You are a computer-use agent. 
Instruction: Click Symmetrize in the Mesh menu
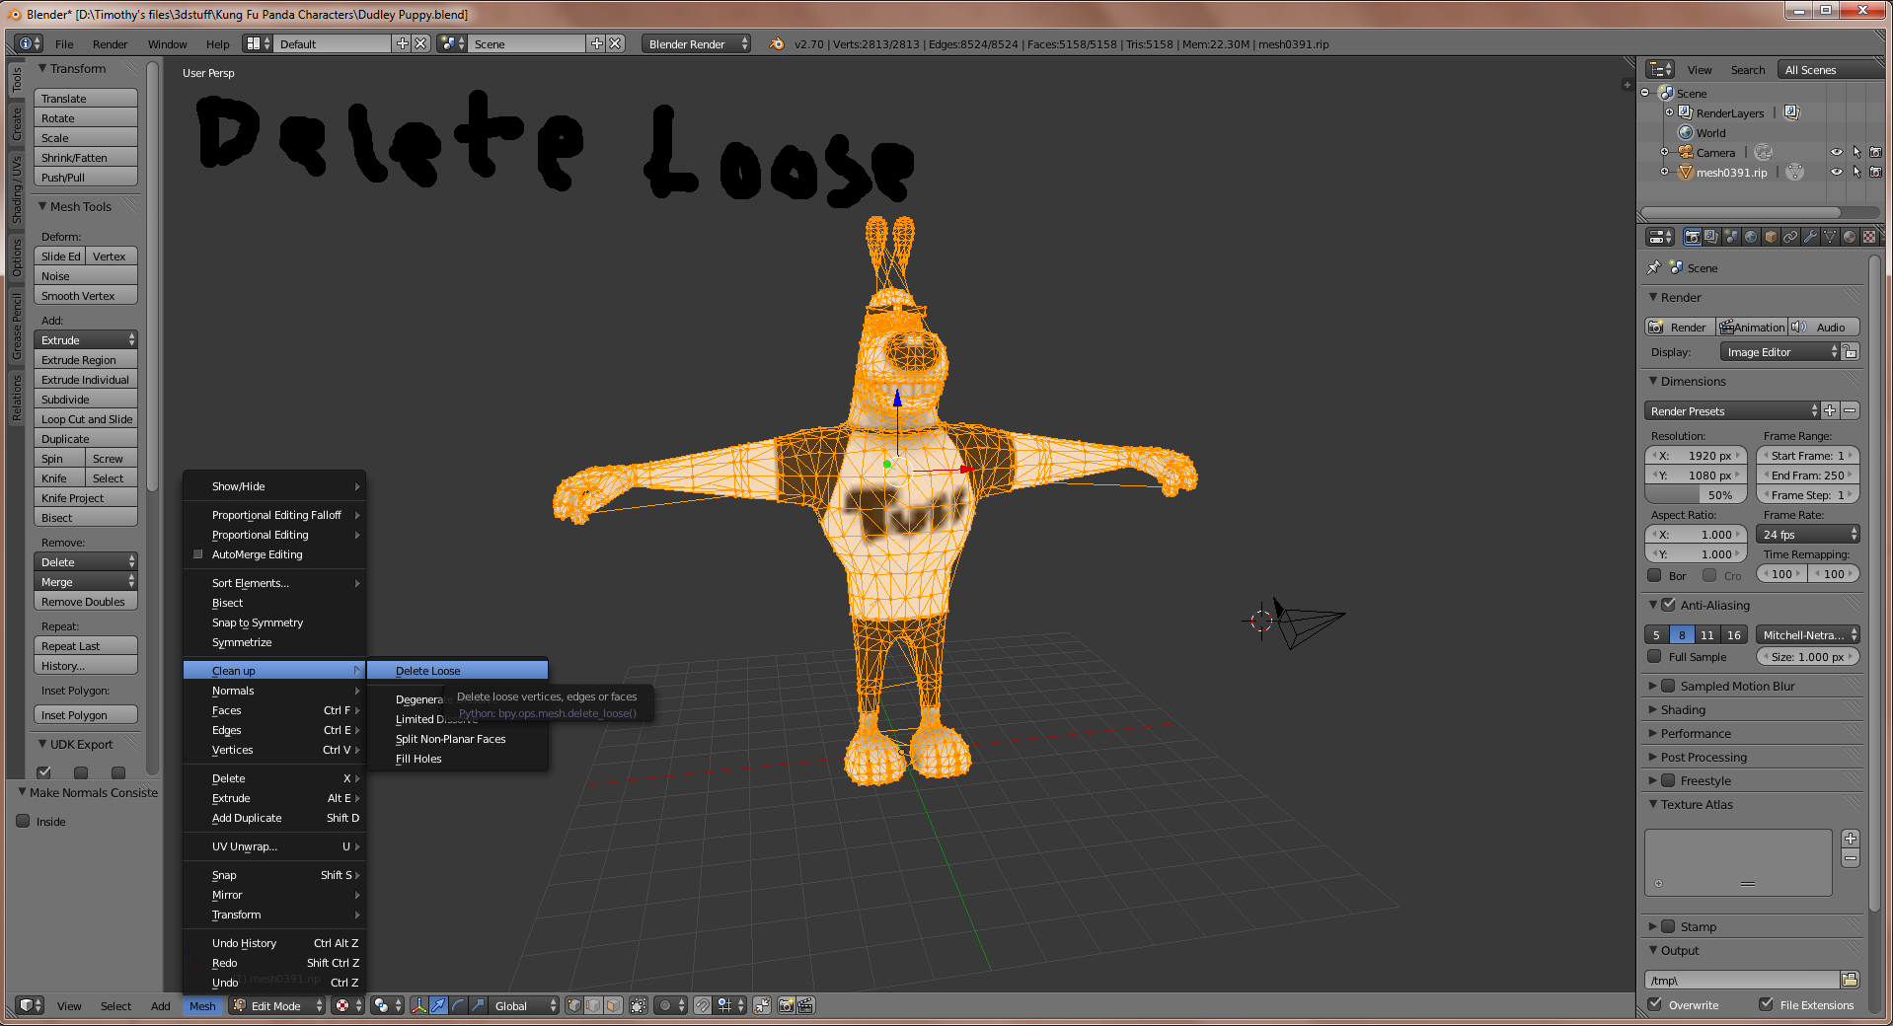click(x=274, y=642)
